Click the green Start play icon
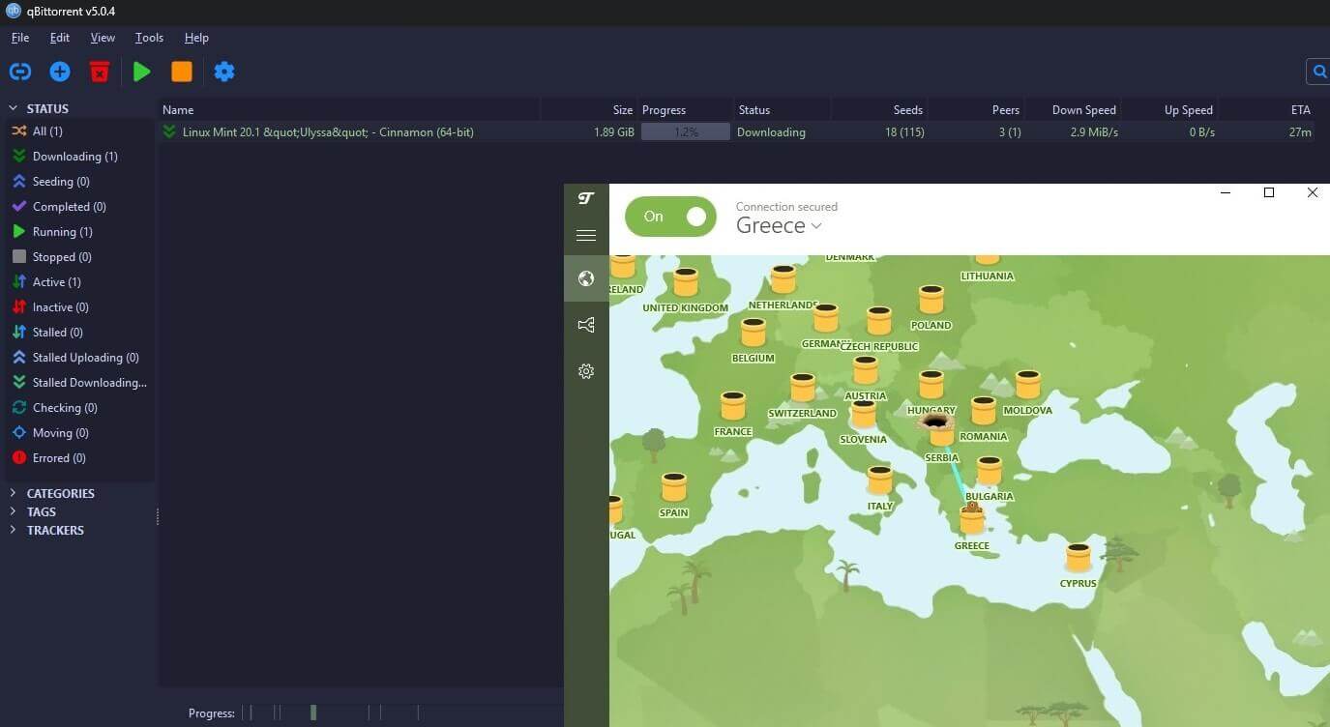Viewport: 1330px width, 727px height. tap(142, 72)
